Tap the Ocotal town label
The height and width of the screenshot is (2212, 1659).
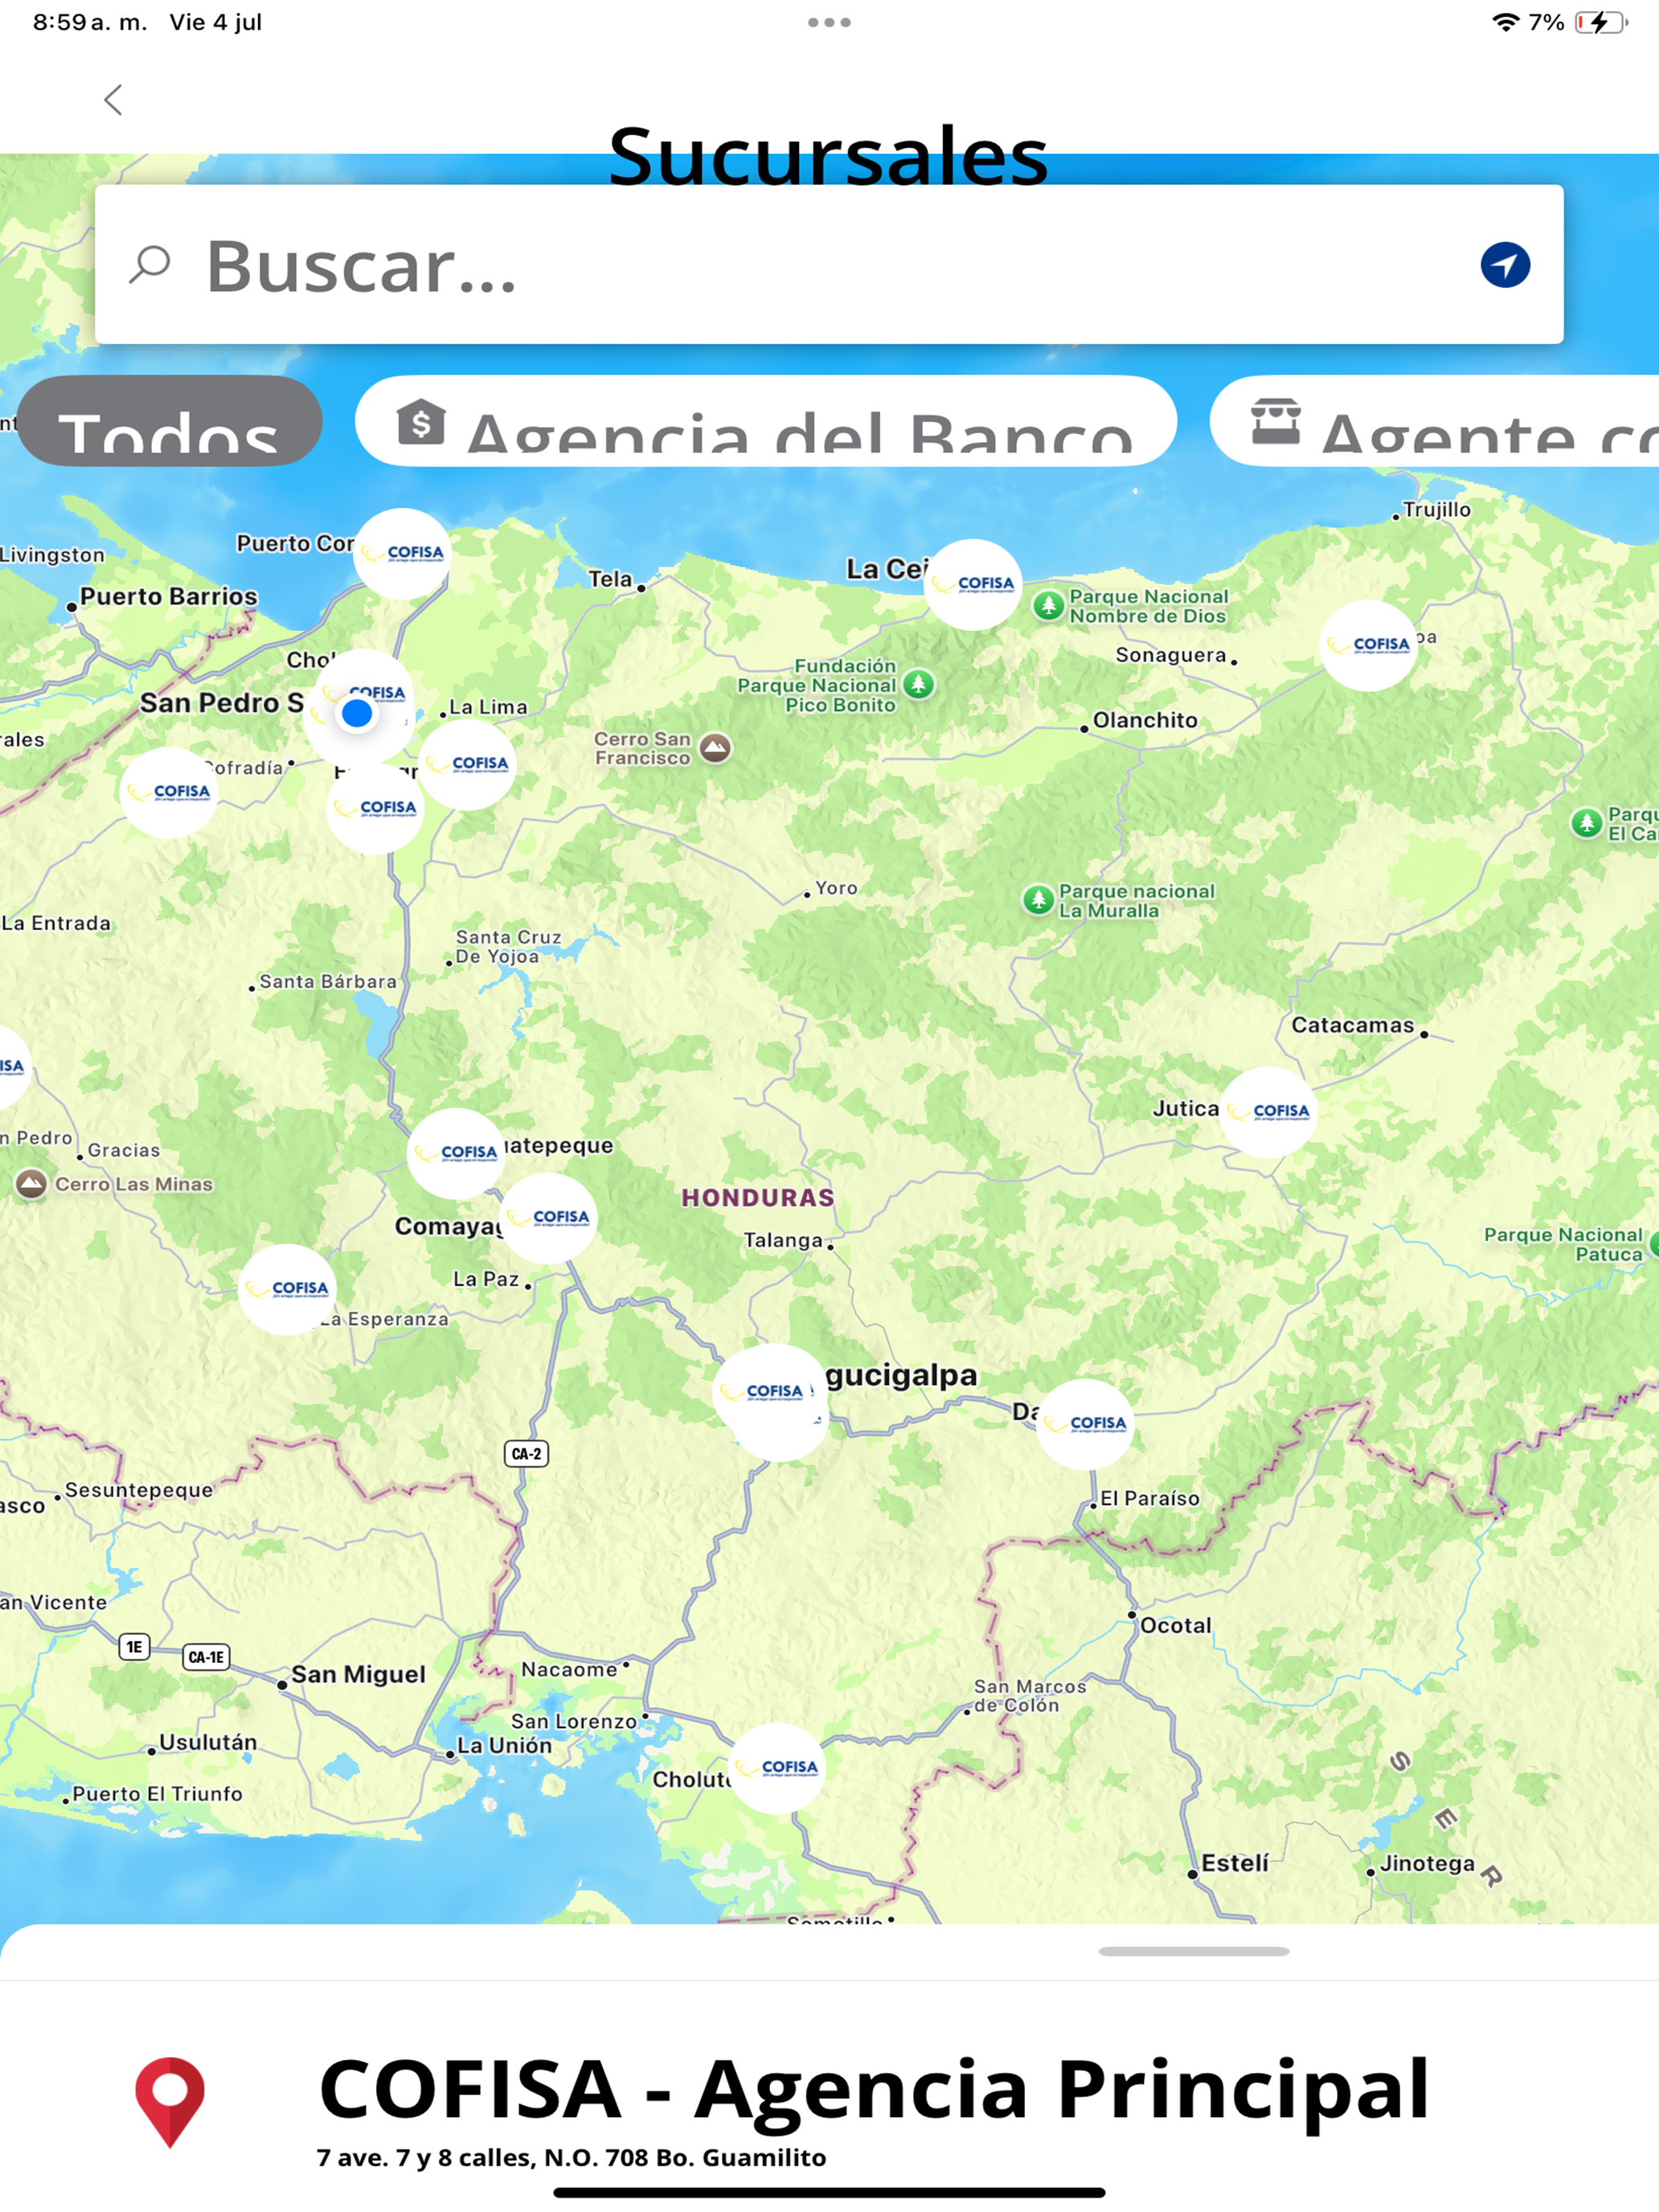(1176, 1626)
